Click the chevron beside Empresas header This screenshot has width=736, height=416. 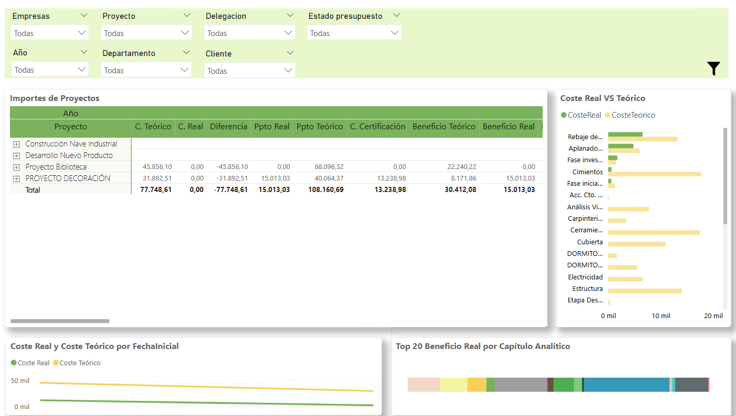[83, 16]
